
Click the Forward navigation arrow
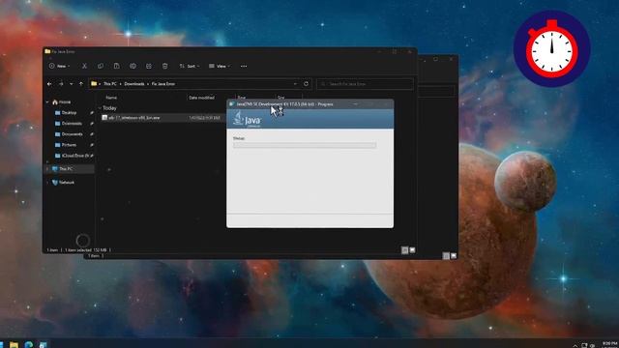pos(61,84)
